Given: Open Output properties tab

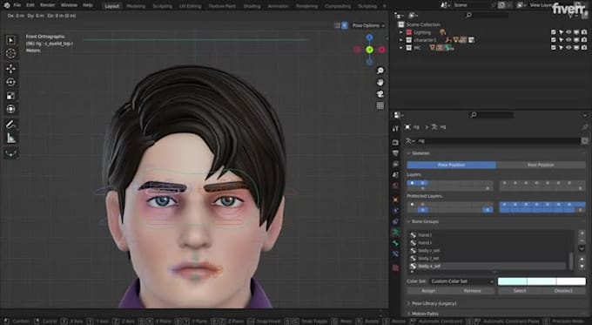Looking at the screenshot, I should tap(395, 153).
